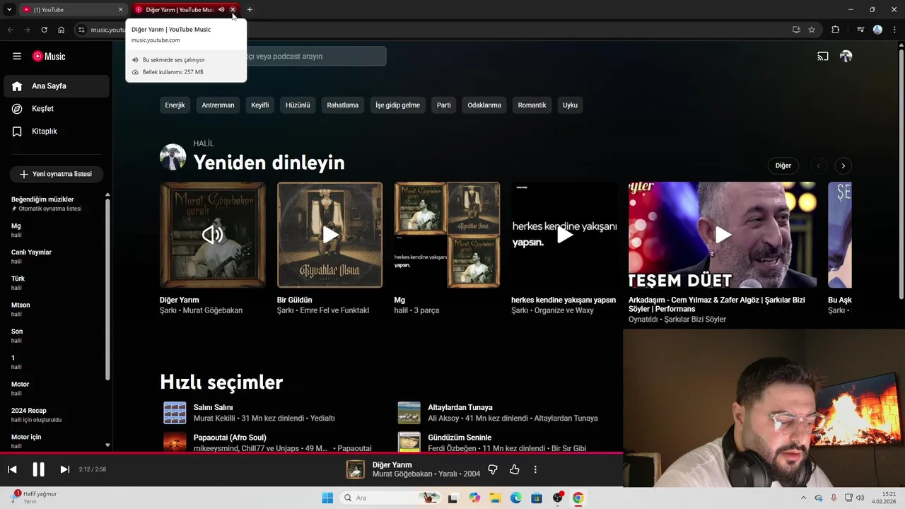Open a new browser tab
The width and height of the screenshot is (905, 509).
pos(250,10)
